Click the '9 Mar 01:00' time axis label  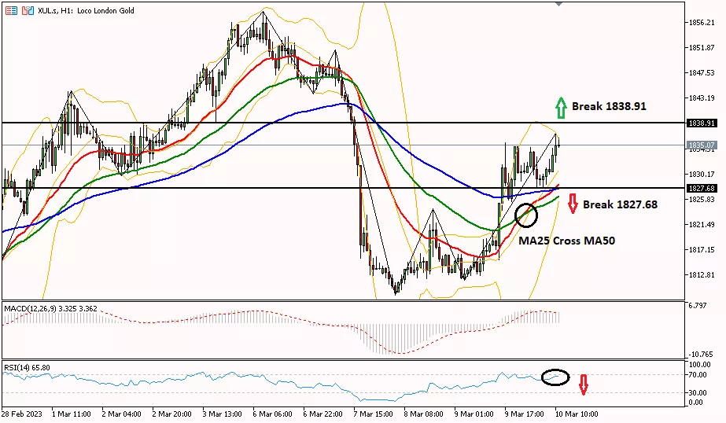pos(474,414)
